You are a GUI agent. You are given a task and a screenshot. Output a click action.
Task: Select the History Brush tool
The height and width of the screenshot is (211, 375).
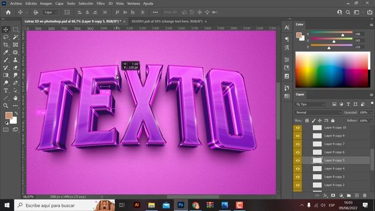[x=6, y=68]
